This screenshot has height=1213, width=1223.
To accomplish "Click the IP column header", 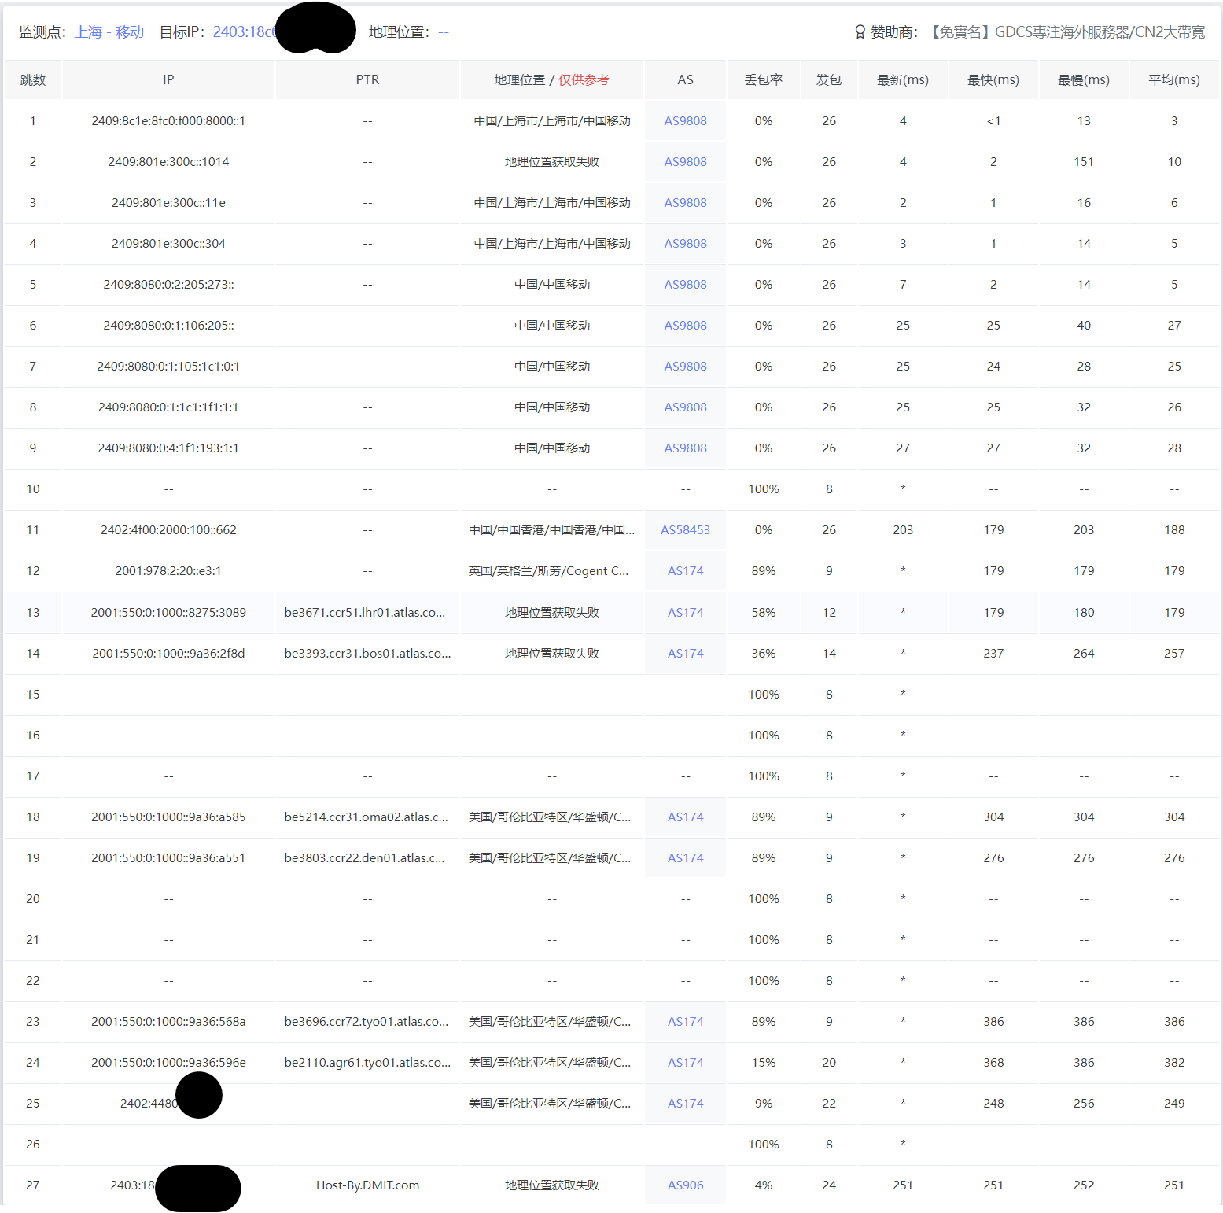I will tap(168, 80).
